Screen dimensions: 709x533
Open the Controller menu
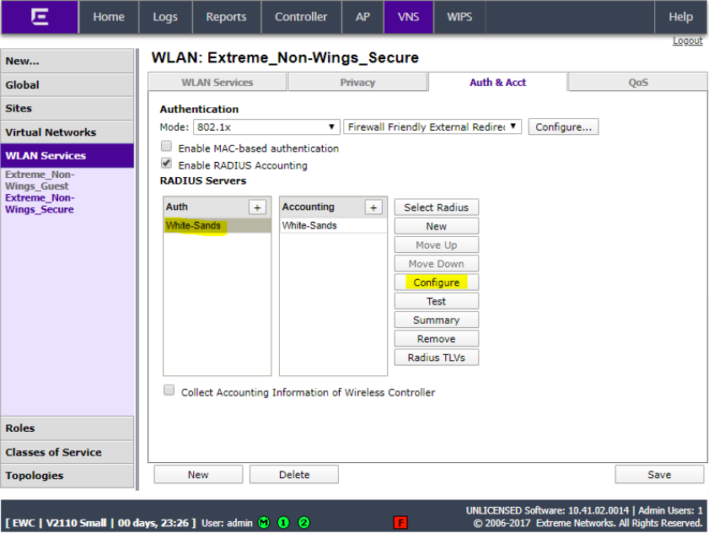click(301, 17)
